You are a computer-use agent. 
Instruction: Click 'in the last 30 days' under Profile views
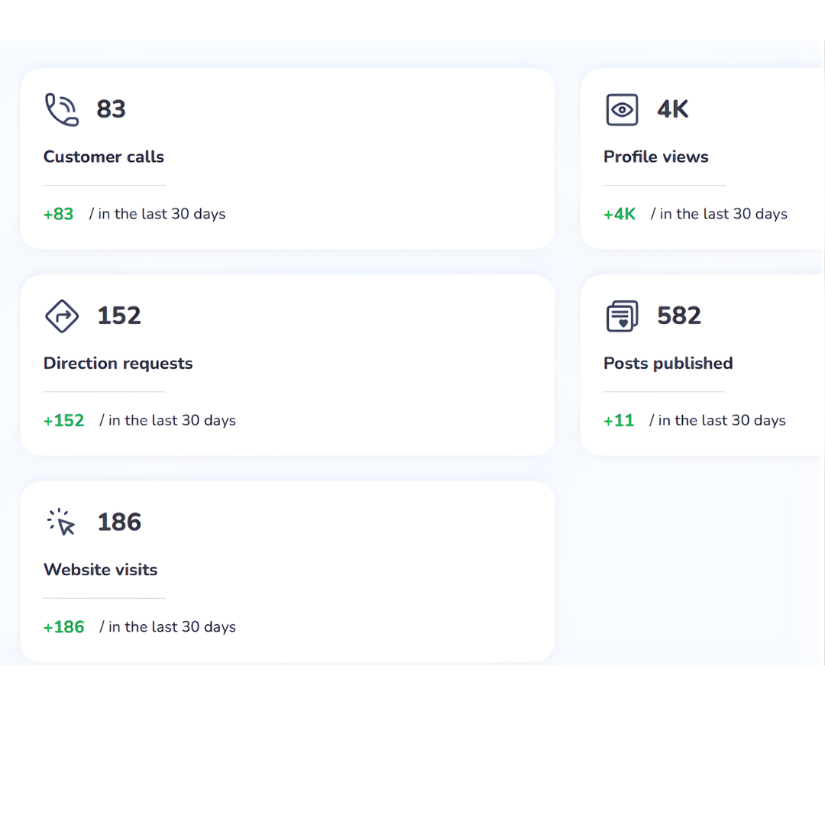click(x=723, y=214)
